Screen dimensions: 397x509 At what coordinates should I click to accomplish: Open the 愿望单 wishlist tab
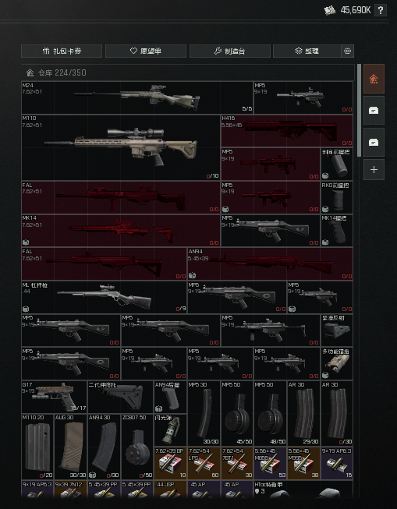coord(146,51)
